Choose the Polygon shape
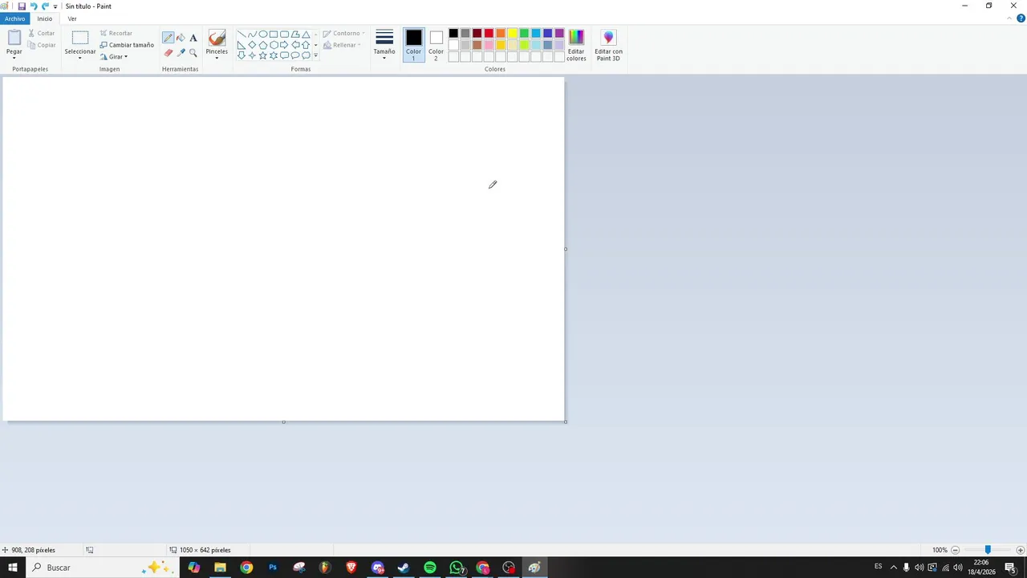 (295, 34)
